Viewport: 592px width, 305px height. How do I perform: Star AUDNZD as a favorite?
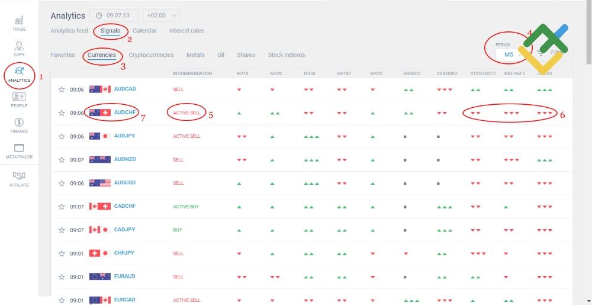(x=62, y=160)
